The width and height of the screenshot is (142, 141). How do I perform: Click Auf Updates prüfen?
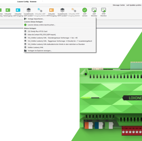[134, 5]
